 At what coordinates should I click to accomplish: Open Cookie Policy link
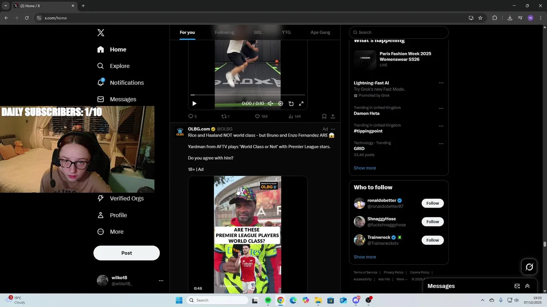pos(420,272)
